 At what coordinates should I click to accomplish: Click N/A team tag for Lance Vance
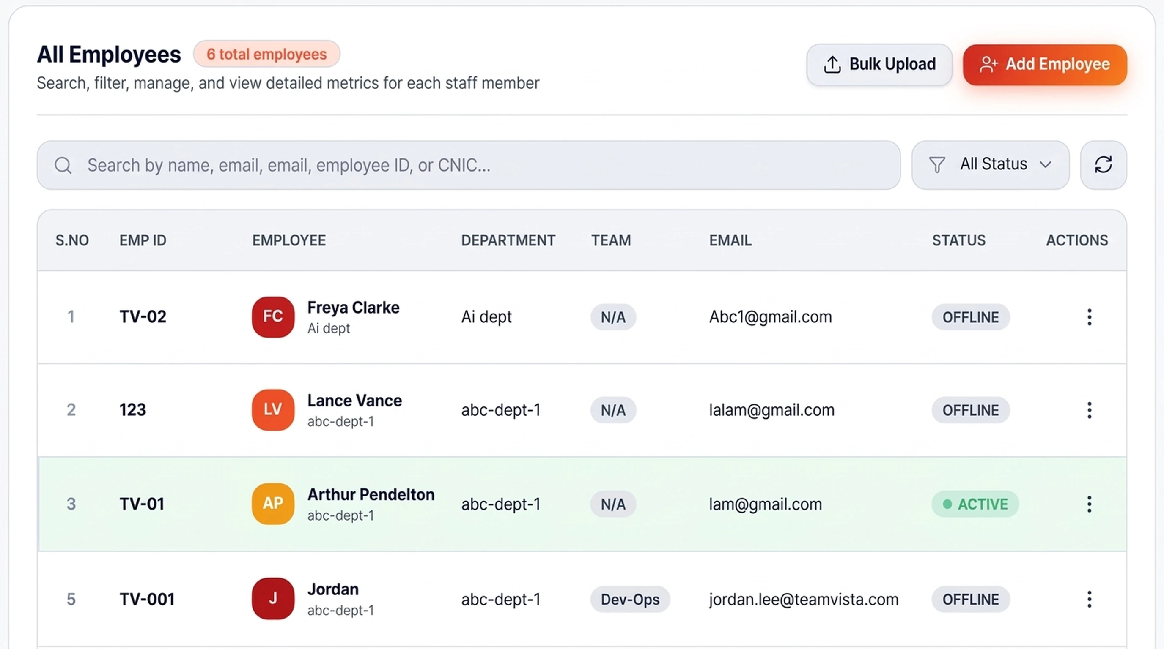pyautogui.click(x=613, y=410)
